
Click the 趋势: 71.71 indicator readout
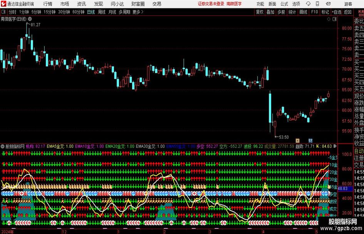305,146
